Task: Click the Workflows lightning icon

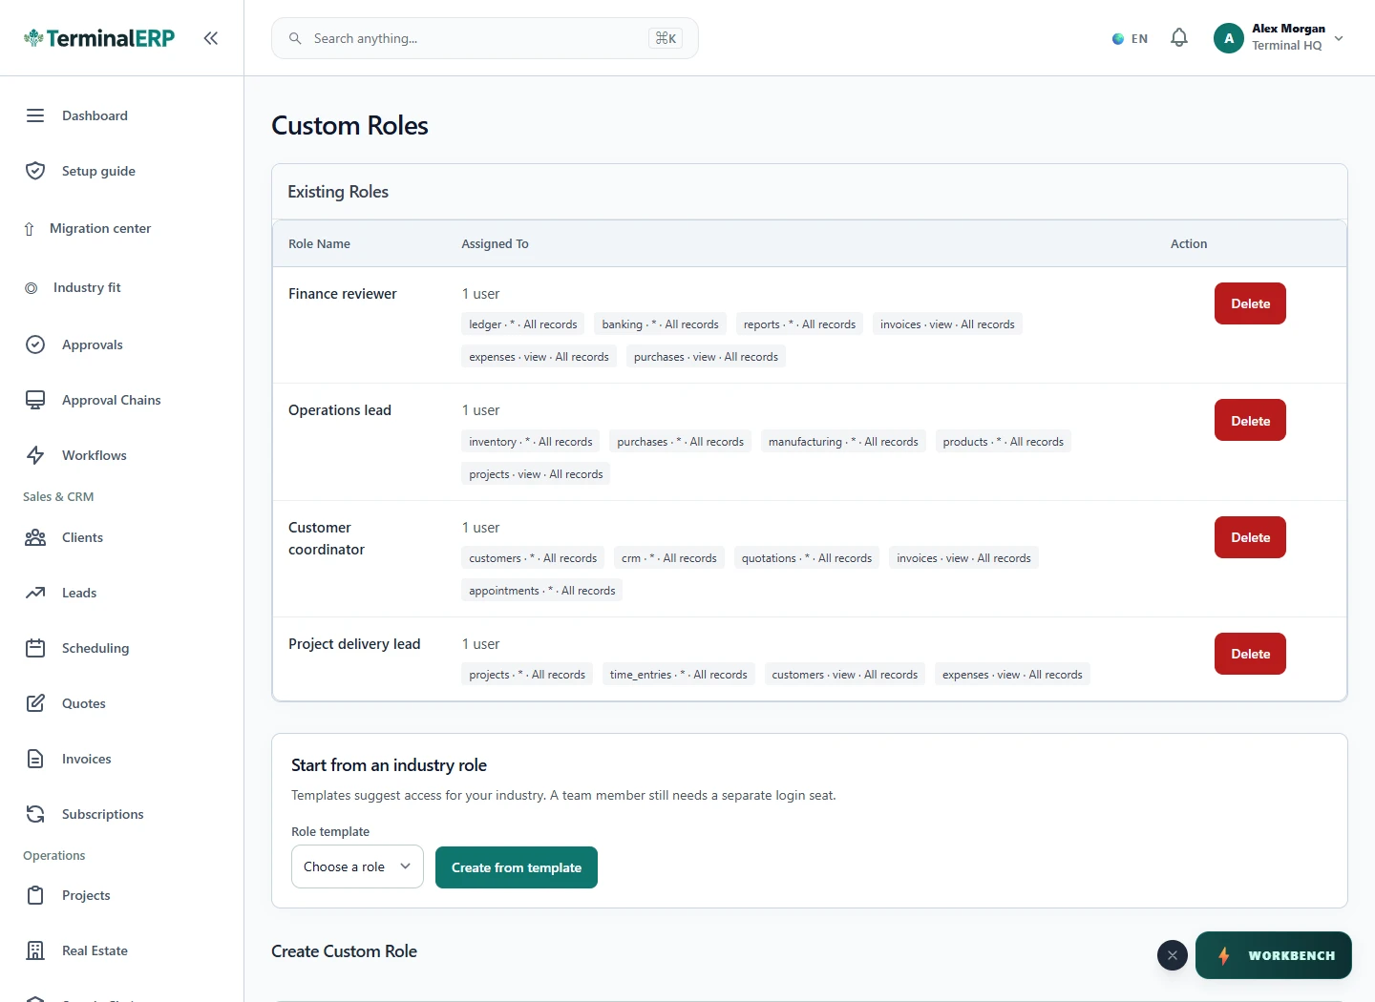Action: (x=35, y=455)
